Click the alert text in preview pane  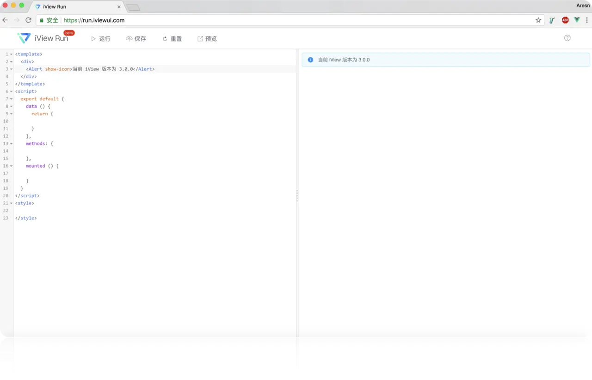point(344,60)
